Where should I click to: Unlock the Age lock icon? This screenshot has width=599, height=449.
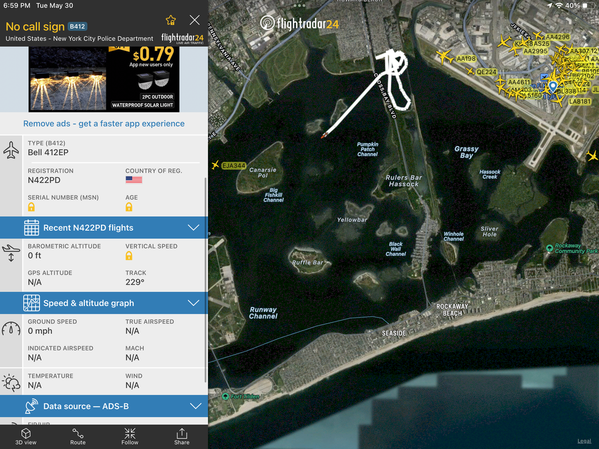click(x=129, y=207)
